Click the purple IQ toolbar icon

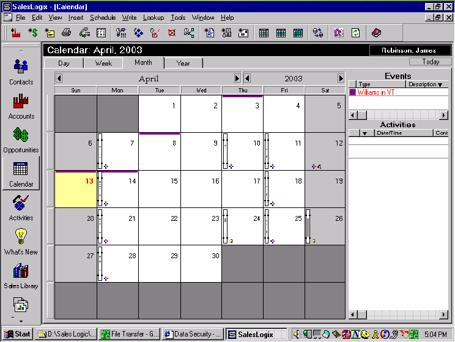339,33
